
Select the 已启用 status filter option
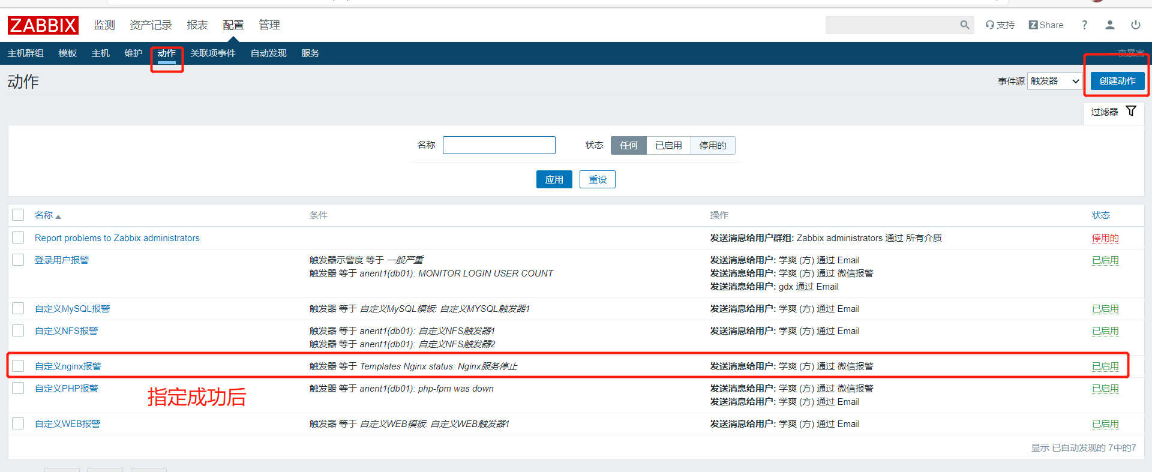668,145
